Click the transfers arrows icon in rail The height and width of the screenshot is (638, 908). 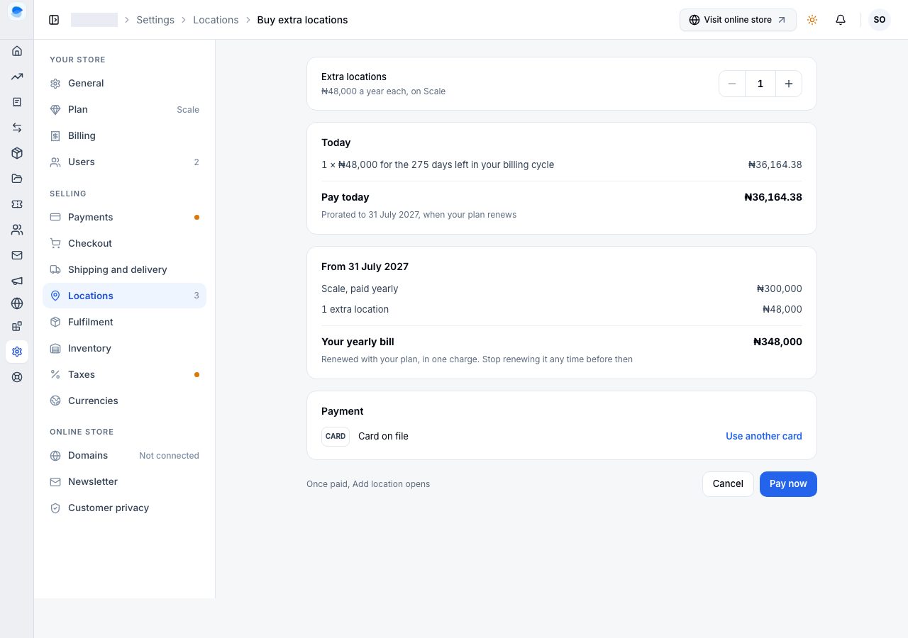17,128
